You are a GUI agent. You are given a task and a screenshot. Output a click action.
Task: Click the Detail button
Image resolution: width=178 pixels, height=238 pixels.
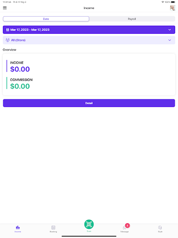click(89, 103)
